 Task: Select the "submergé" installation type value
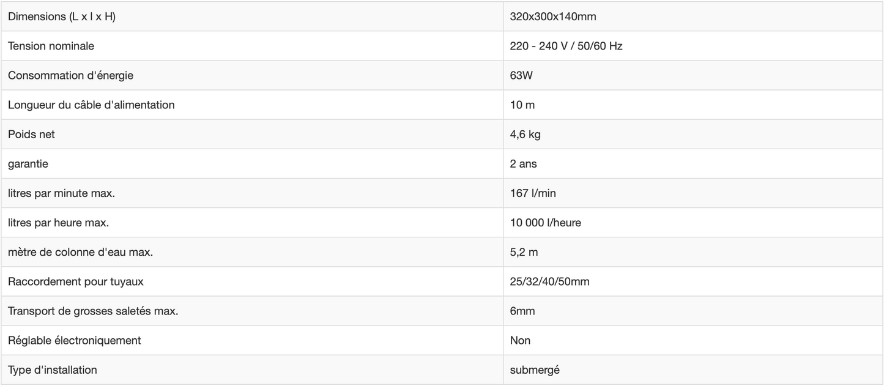click(535, 369)
